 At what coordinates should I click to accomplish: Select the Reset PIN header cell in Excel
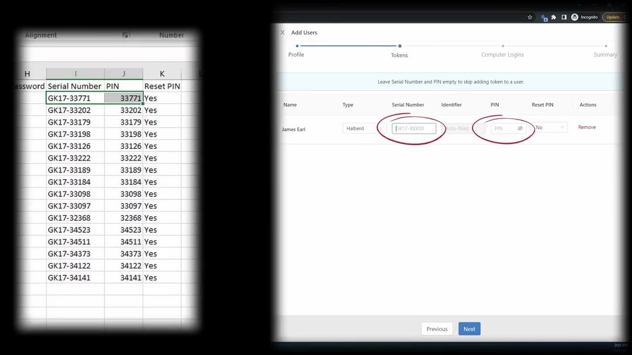pos(162,86)
